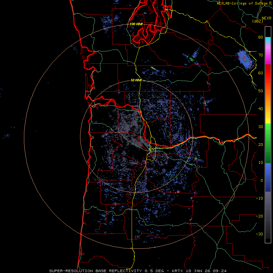Click the cyan top band of color bar
The image size is (273, 273).
268,40
